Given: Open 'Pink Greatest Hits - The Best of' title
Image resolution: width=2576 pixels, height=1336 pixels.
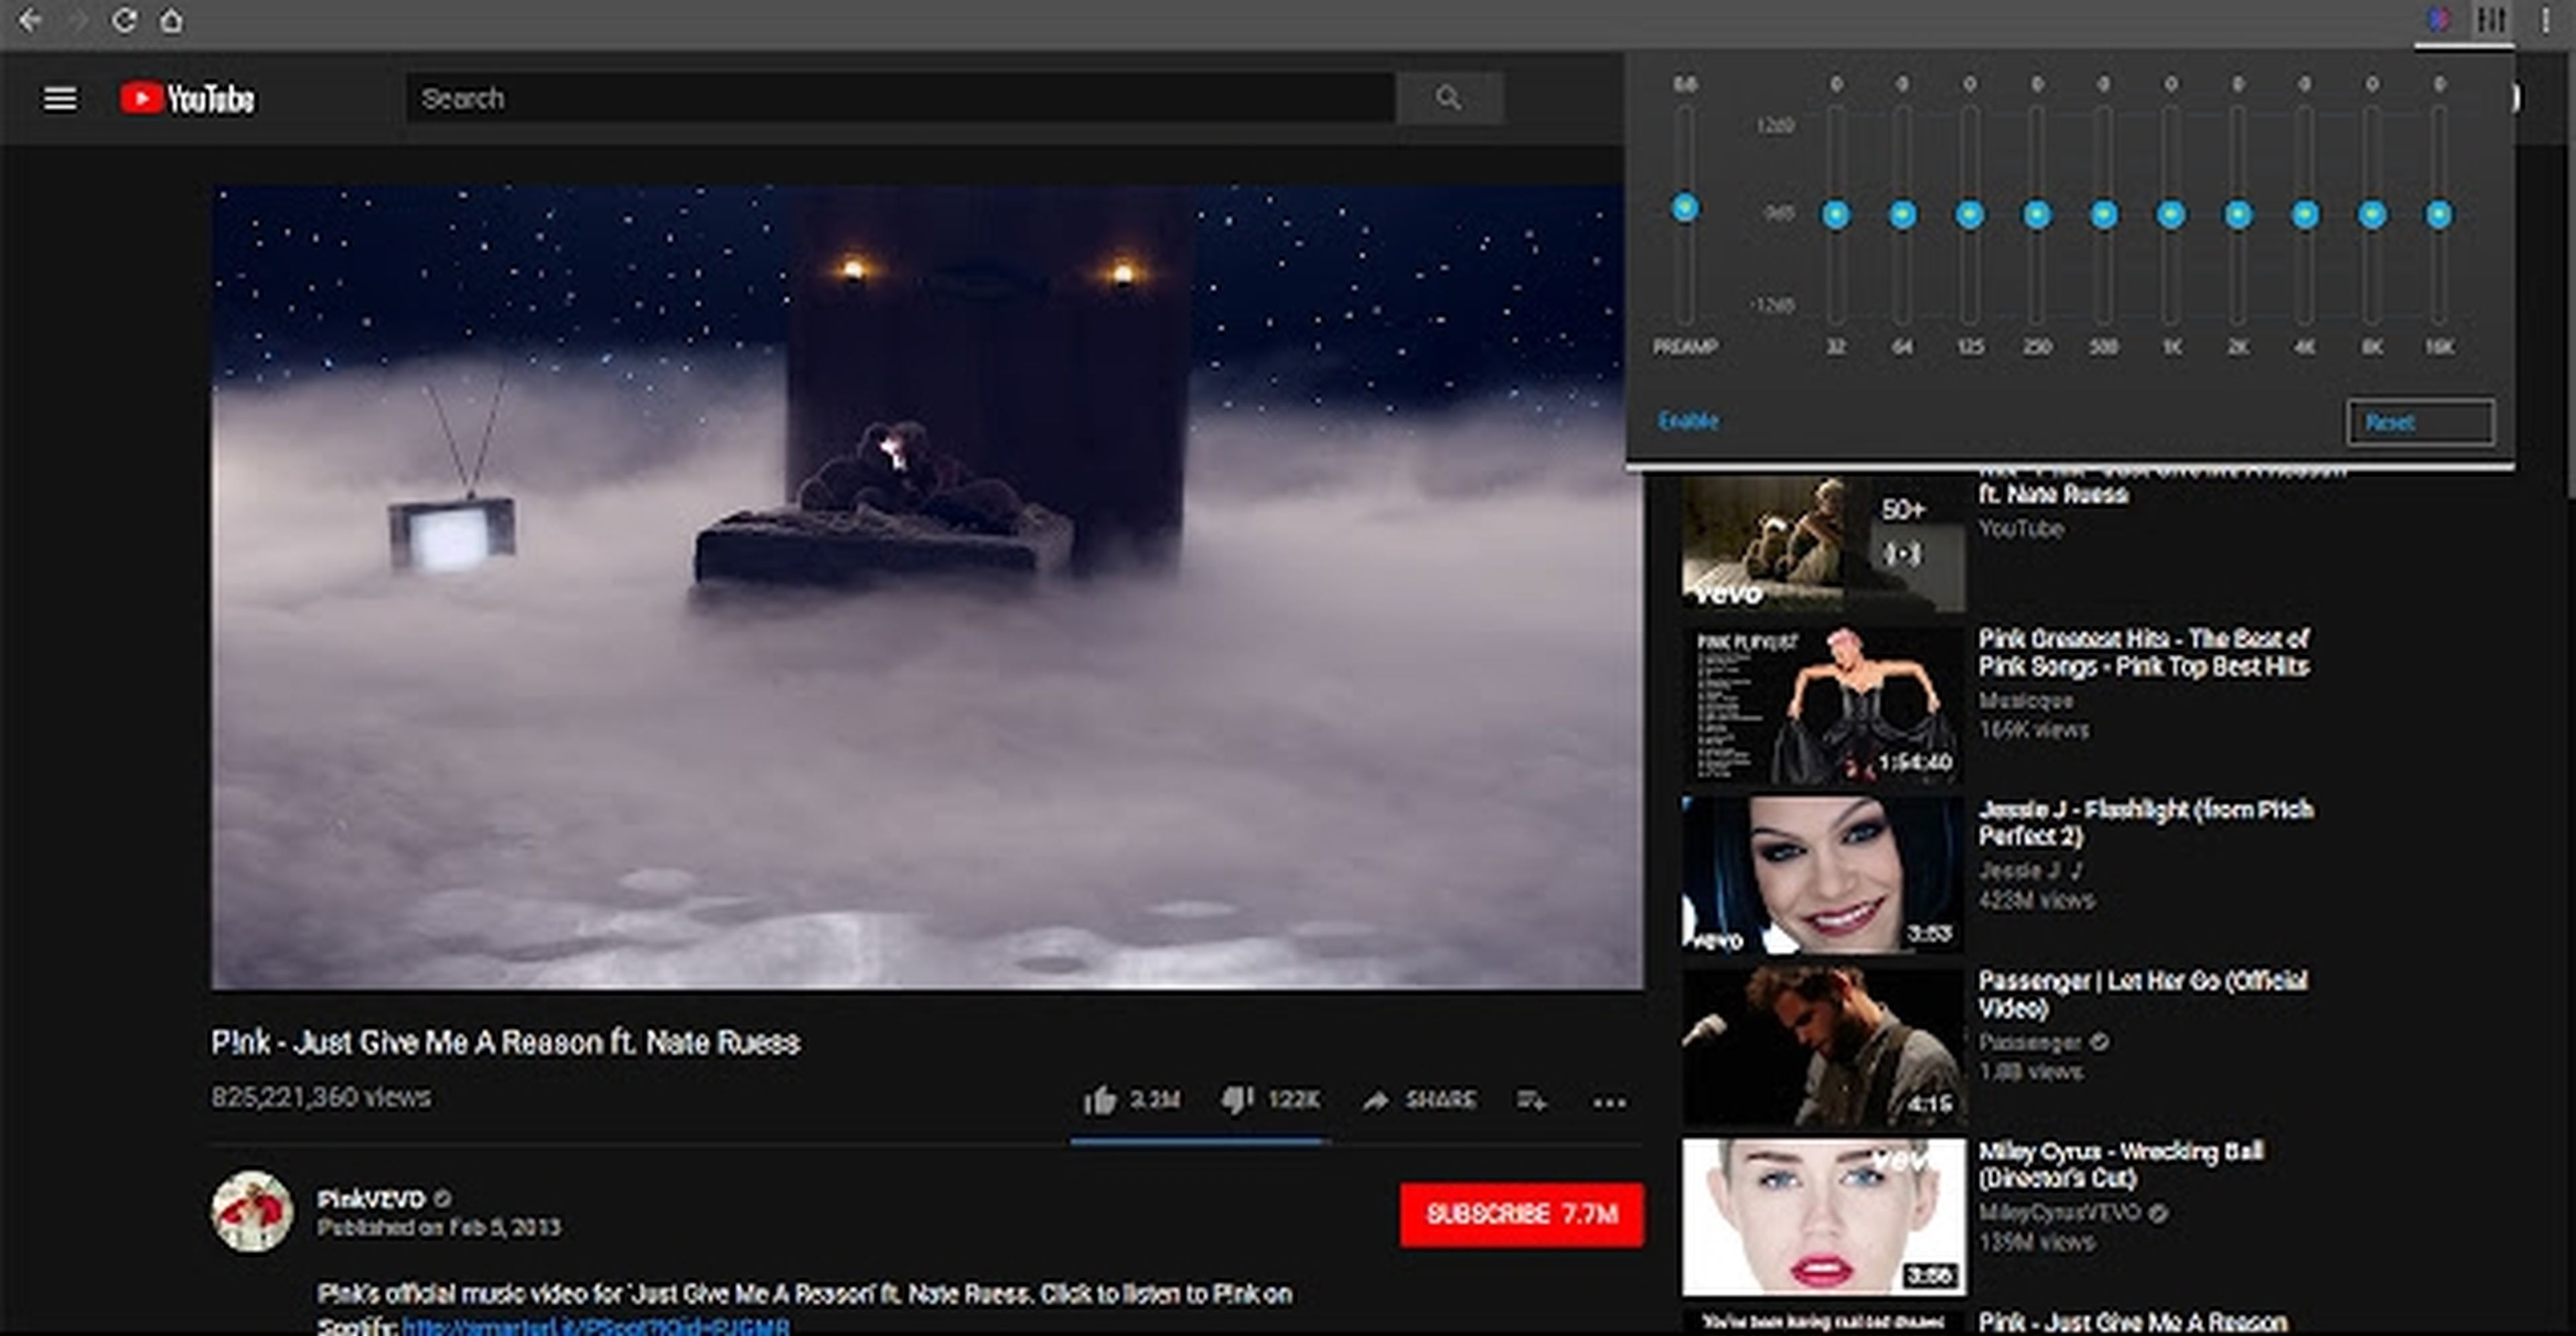Looking at the screenshot, I should [x=2144, y=652].
